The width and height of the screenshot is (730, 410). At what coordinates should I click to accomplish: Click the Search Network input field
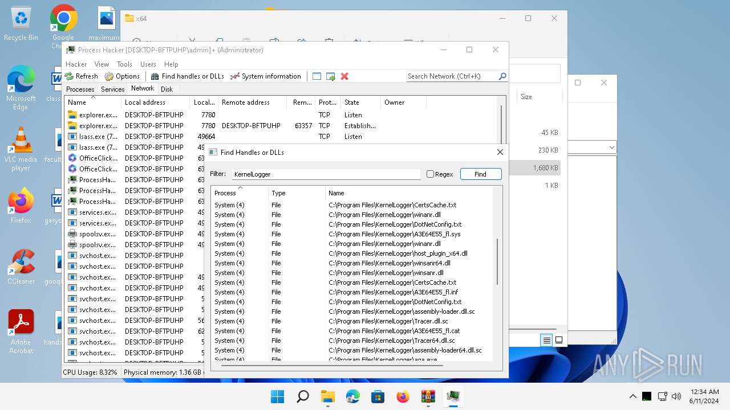452,76
